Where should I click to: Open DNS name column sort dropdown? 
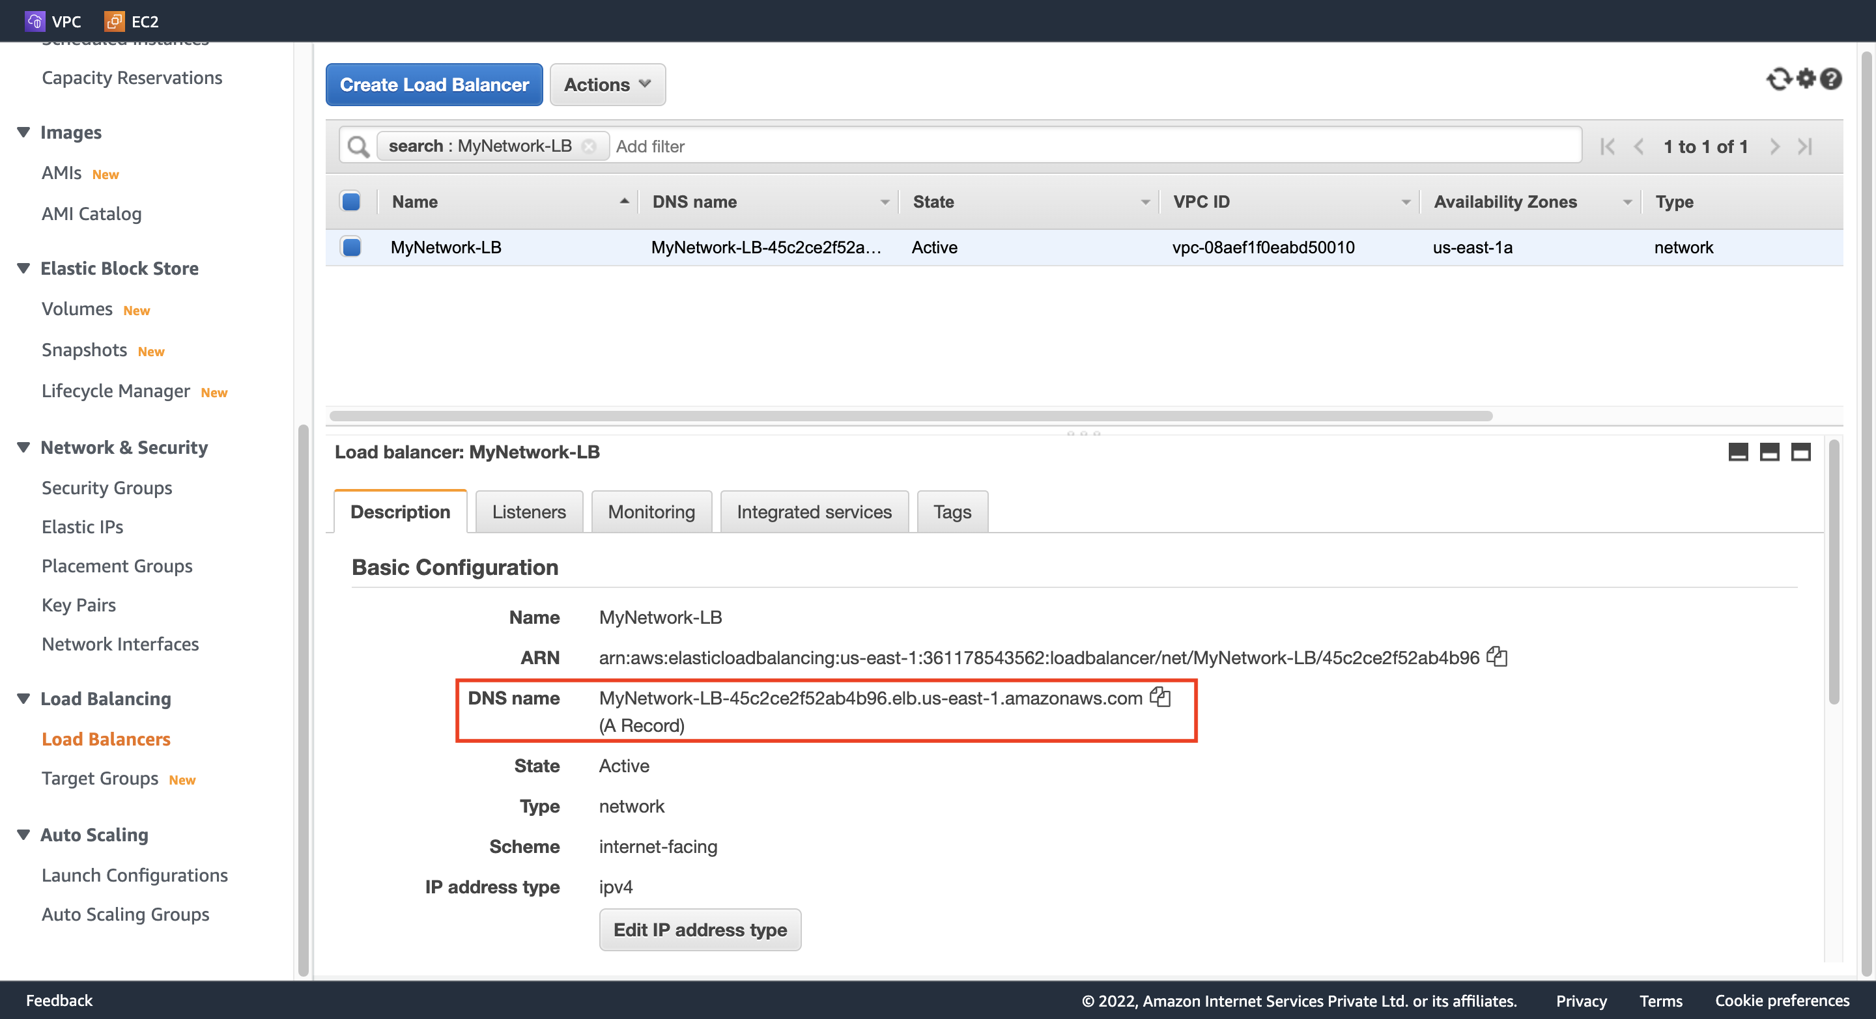point(885,202)
